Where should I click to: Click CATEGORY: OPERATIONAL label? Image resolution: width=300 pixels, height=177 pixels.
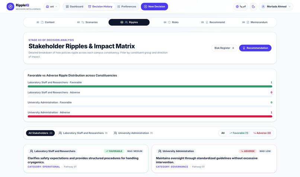pos(44,167)
